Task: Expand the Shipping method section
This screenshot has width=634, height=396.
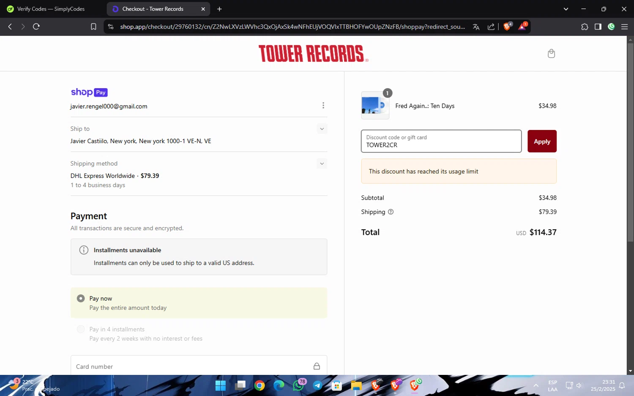Action: tap(322, 164)
